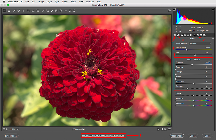
Task: Click the Open Image button
Action: point(177,136)
